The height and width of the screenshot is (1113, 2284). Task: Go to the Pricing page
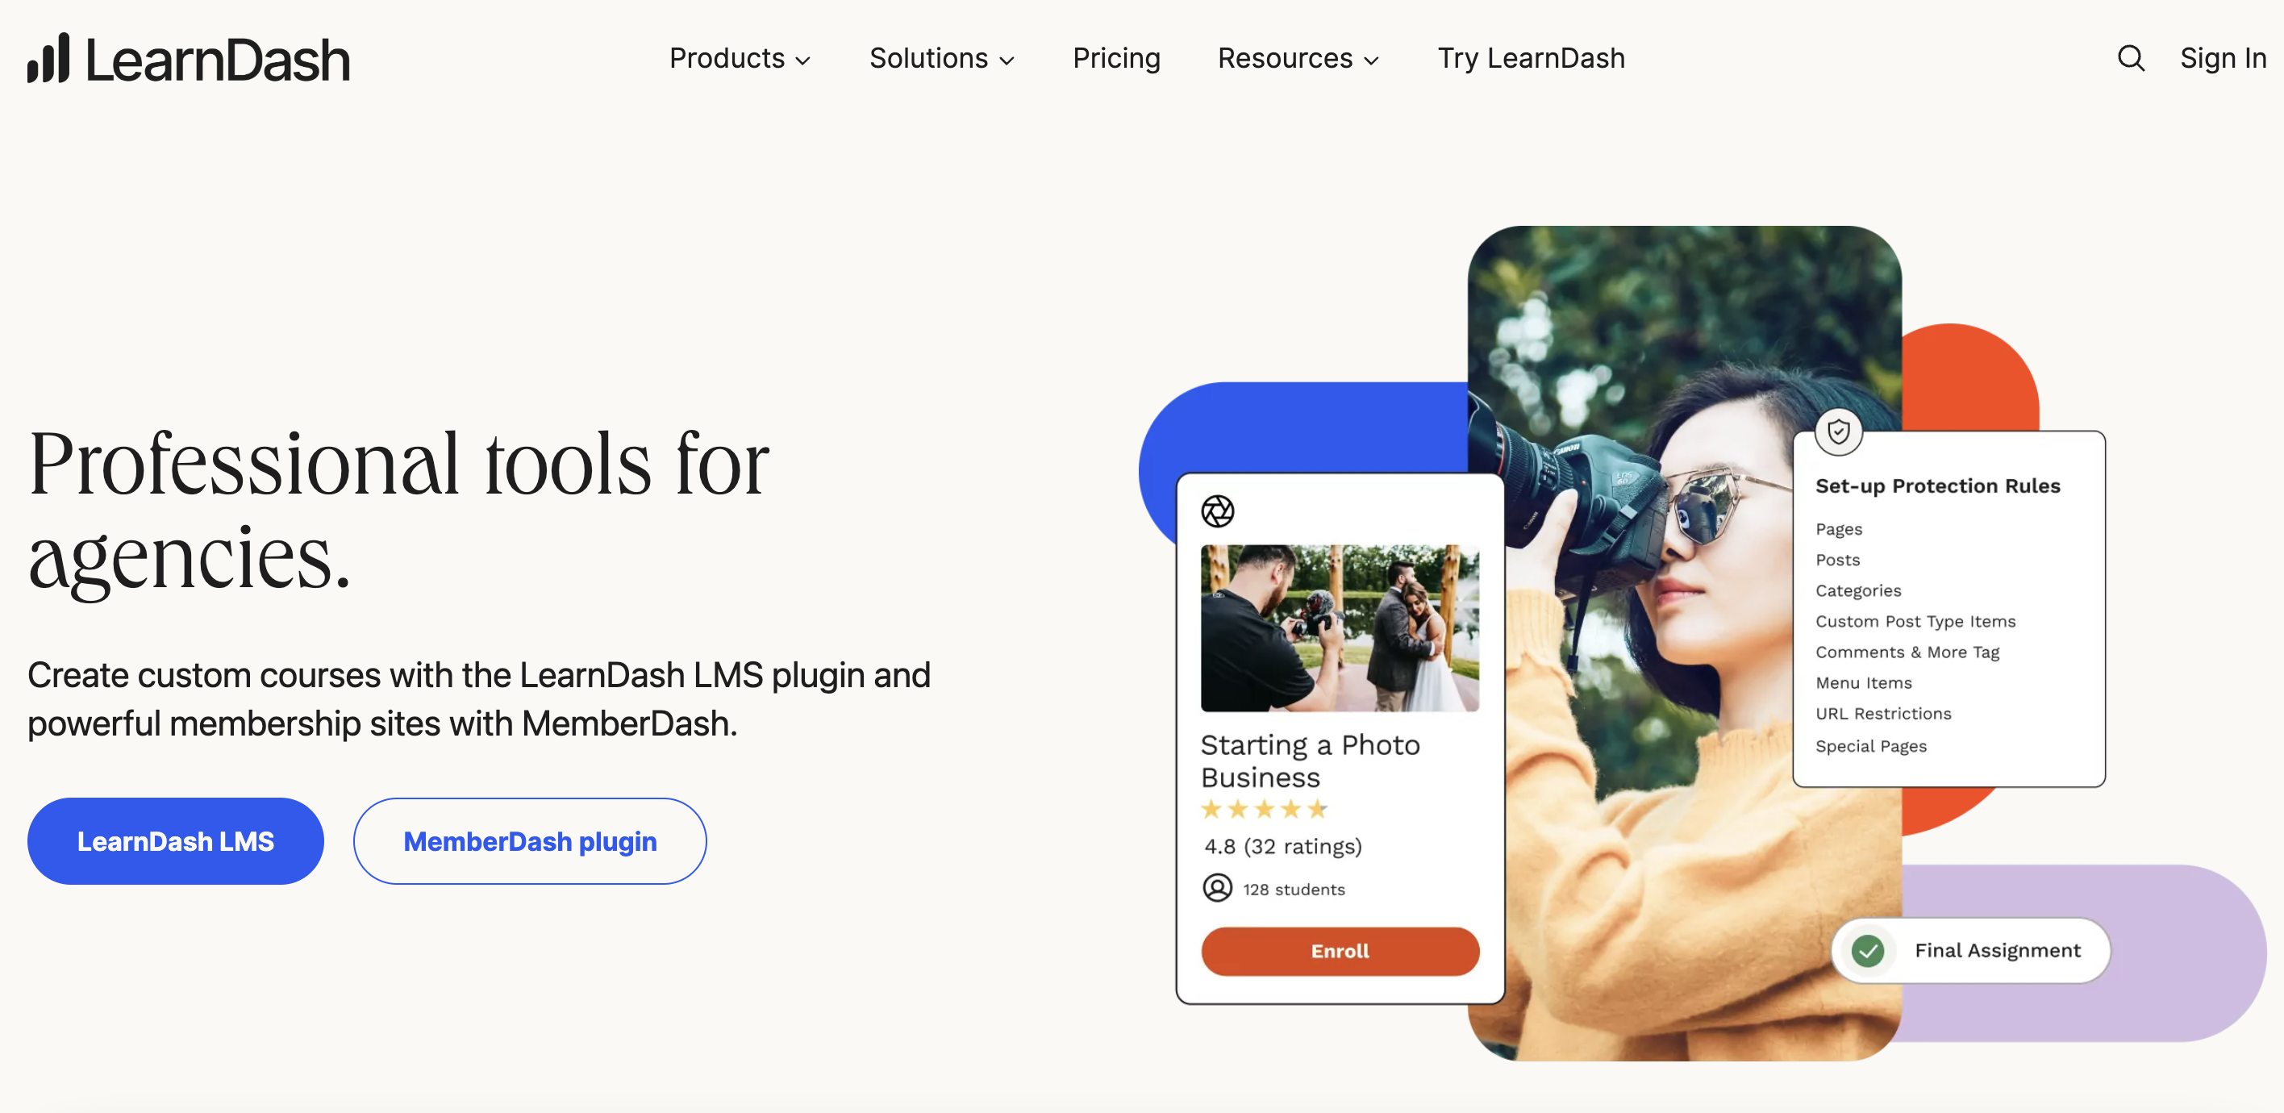tap(1116, 59)
